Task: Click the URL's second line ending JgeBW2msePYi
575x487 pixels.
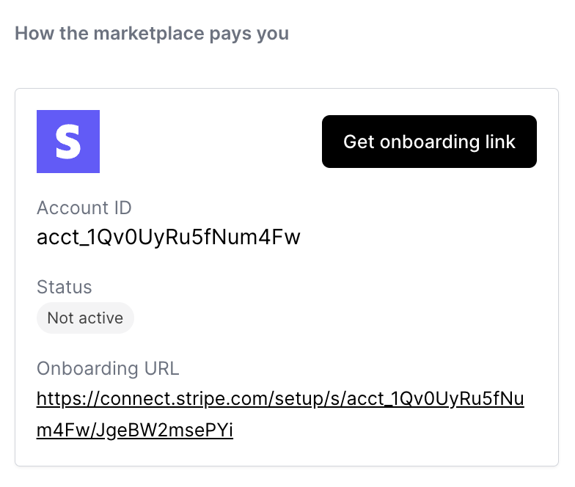Action: point(135,431)
